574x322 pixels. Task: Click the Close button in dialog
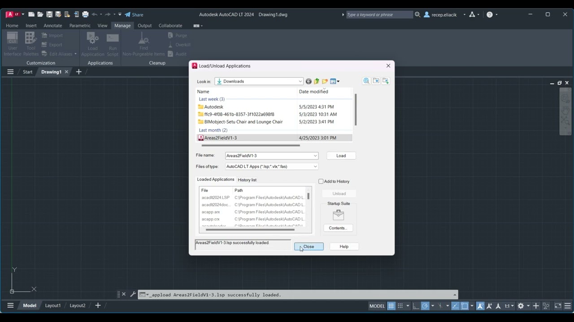[x=309, y=246]
